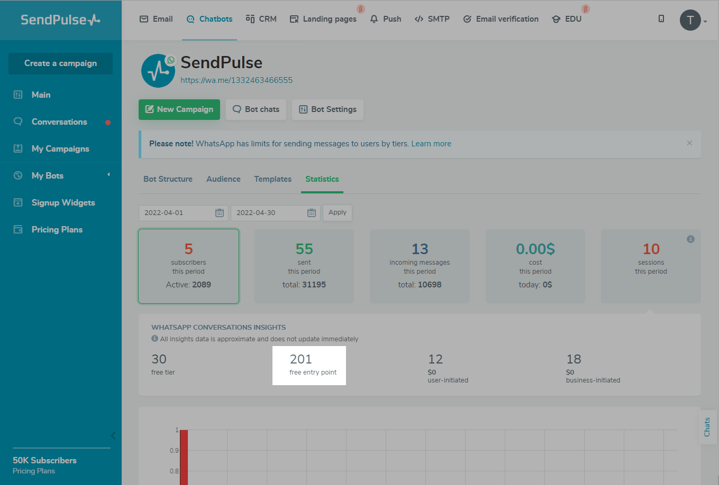Go to the CRM section
The height and width of the screenshot is (485, 719).
tap(261, 19)
